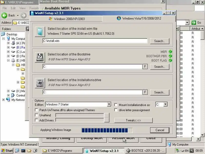This screenshot has height=154, width=205.
Task: Click Search for install.wim file
Action: click(x=160, y=41)
